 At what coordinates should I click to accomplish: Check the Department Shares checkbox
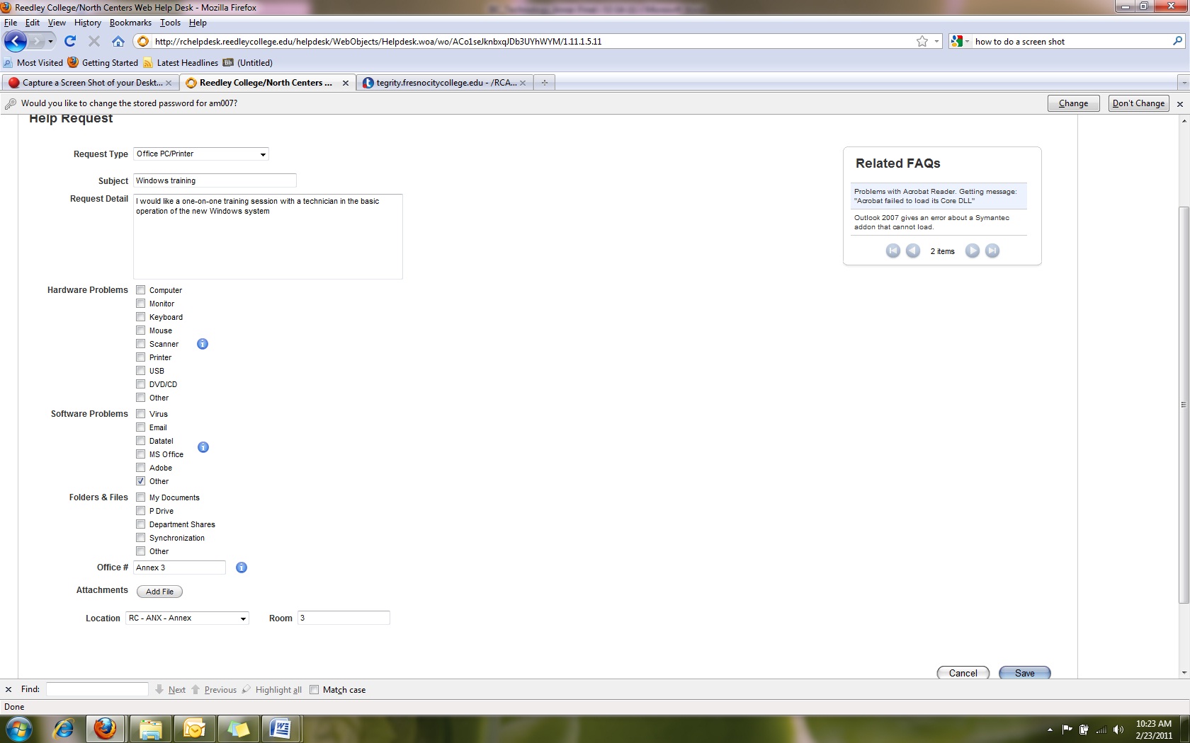(x=141, y=524)
